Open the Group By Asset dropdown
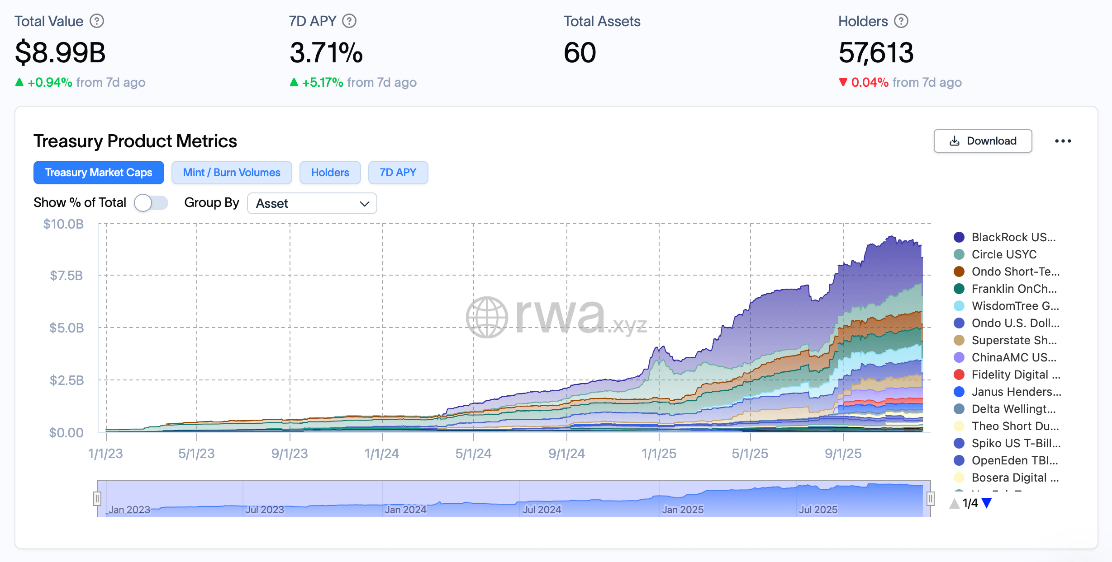This screenshot has height=562, width=1112. (312, 203)
